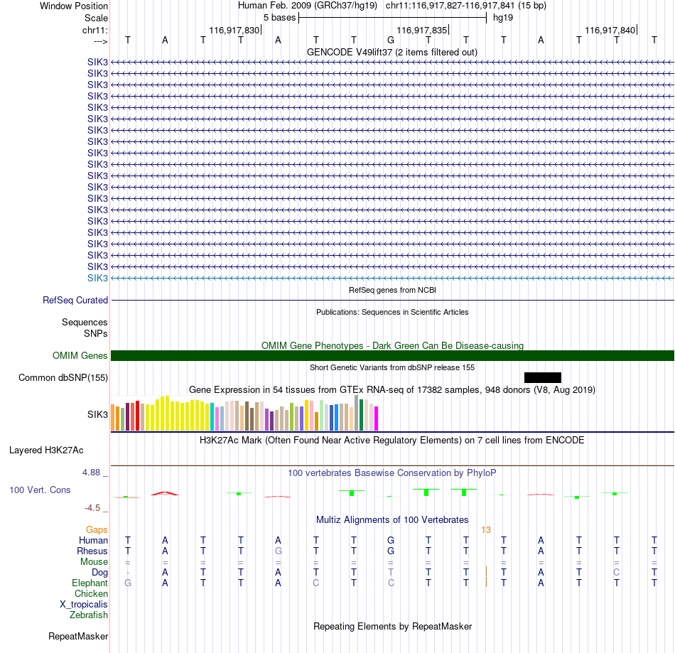Select the dark green bar in the GTEx chart
The image size is (675, 653).
click(x=361, y=415)
